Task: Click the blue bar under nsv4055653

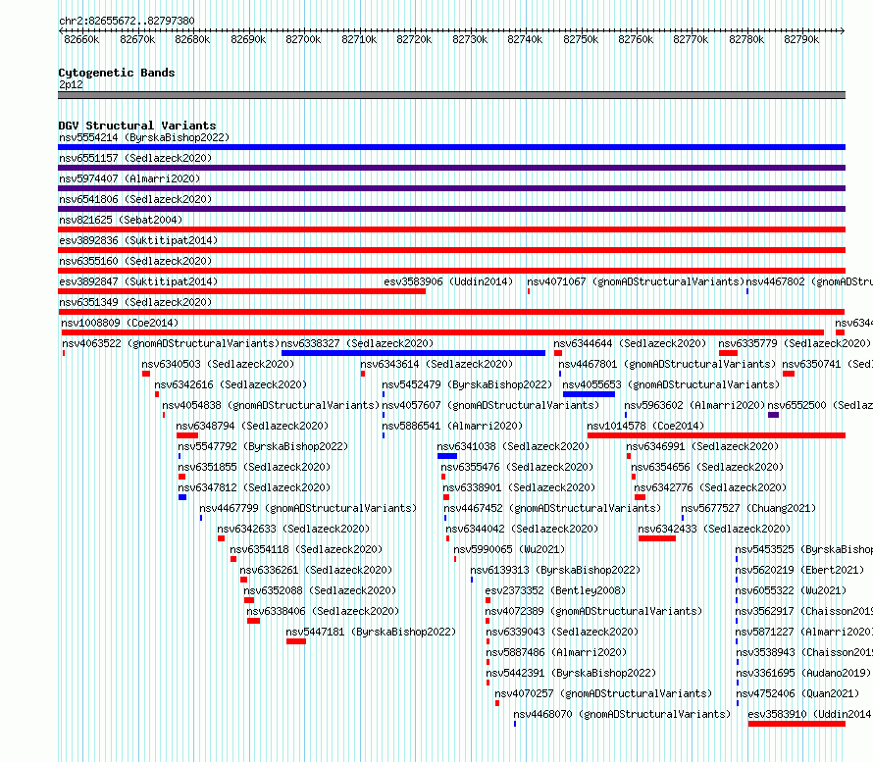Action: click(589, 394)
